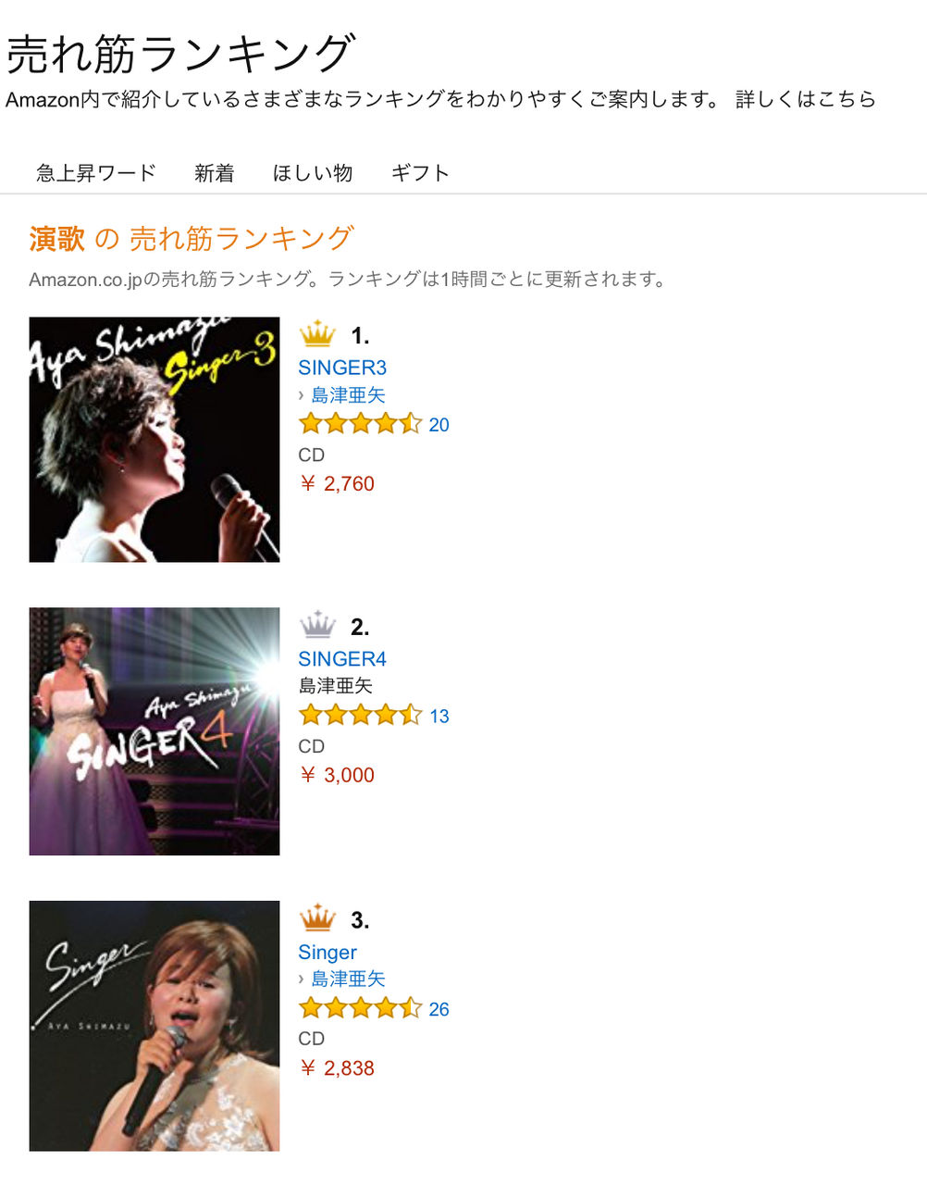Click the 詳しくはこちら link
This screenshot has width=927, height=1185.
[x=806, y=99]
